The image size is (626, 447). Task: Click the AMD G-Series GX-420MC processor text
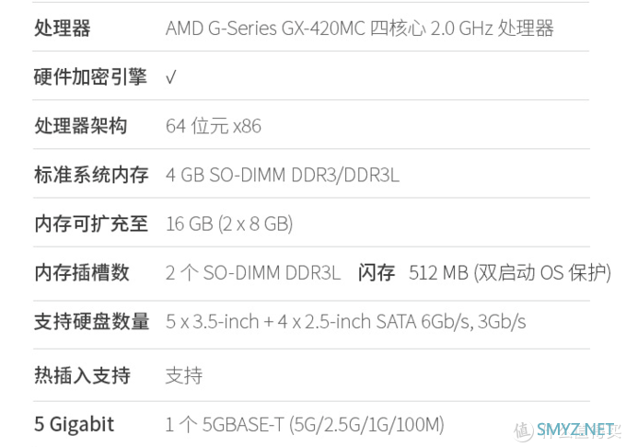pos(359,29)
